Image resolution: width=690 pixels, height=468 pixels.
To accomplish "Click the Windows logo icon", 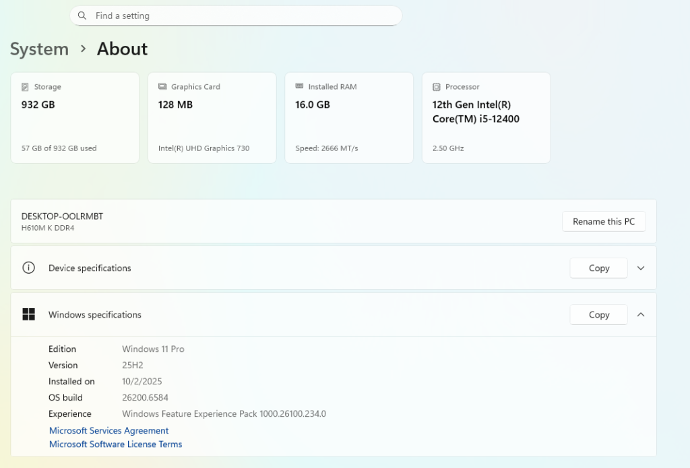I will coord(28,314).
